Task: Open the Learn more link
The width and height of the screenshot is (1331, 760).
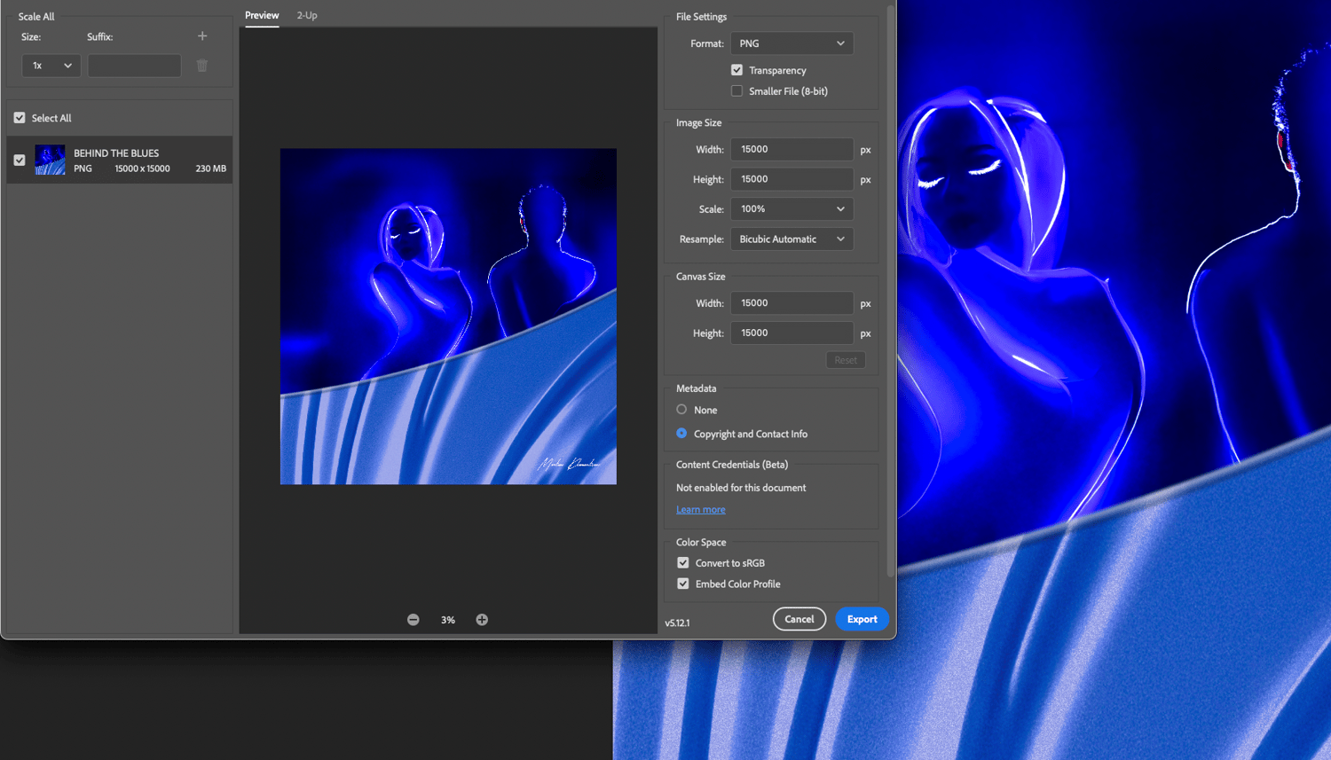Action: click(700, 510)
